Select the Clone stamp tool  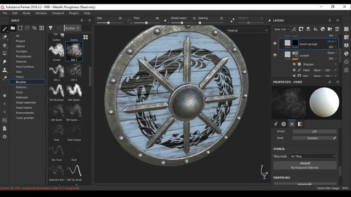[x=4, y=70]
